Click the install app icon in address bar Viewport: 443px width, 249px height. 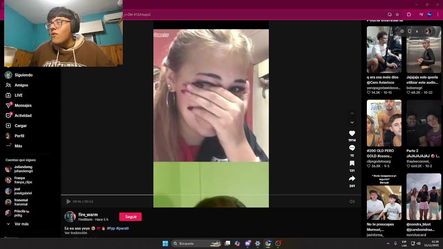(390, 15)
